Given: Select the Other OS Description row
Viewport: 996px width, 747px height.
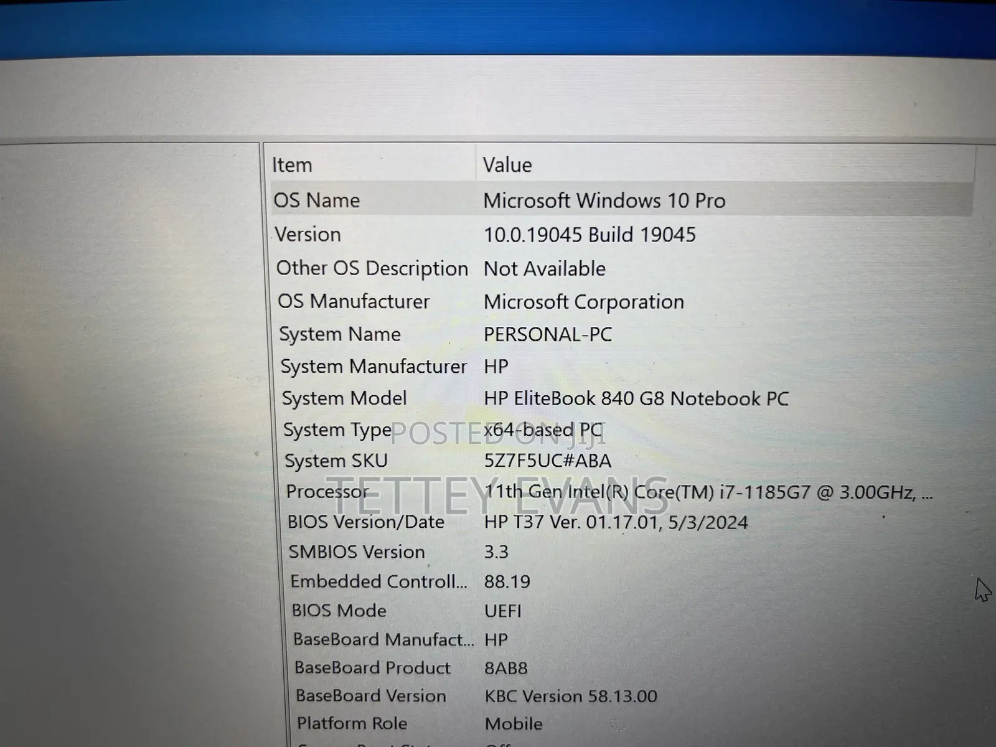Looking at the screenshot, I should (x=372, y=268).
